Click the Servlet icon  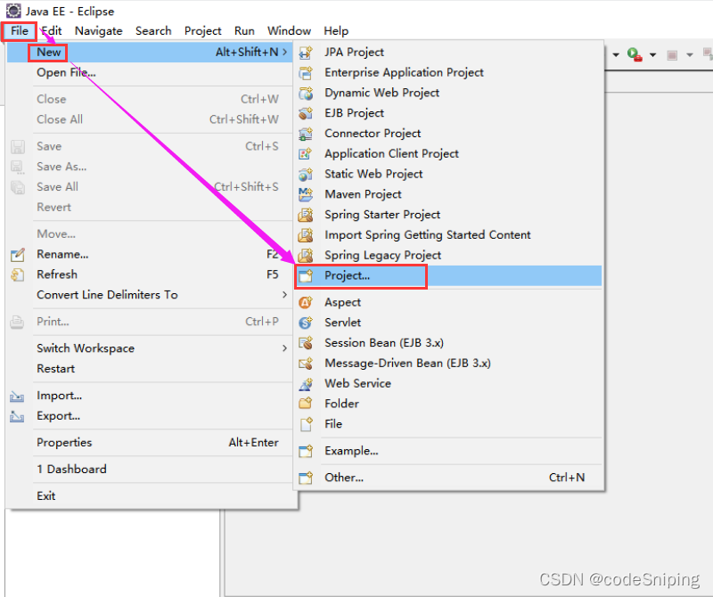coord(306,323)
